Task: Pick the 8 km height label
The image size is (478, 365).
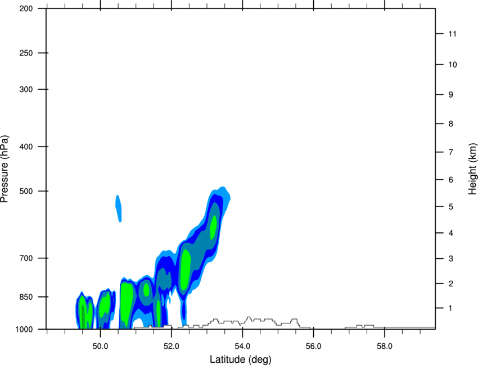Action: click(451, 124)
